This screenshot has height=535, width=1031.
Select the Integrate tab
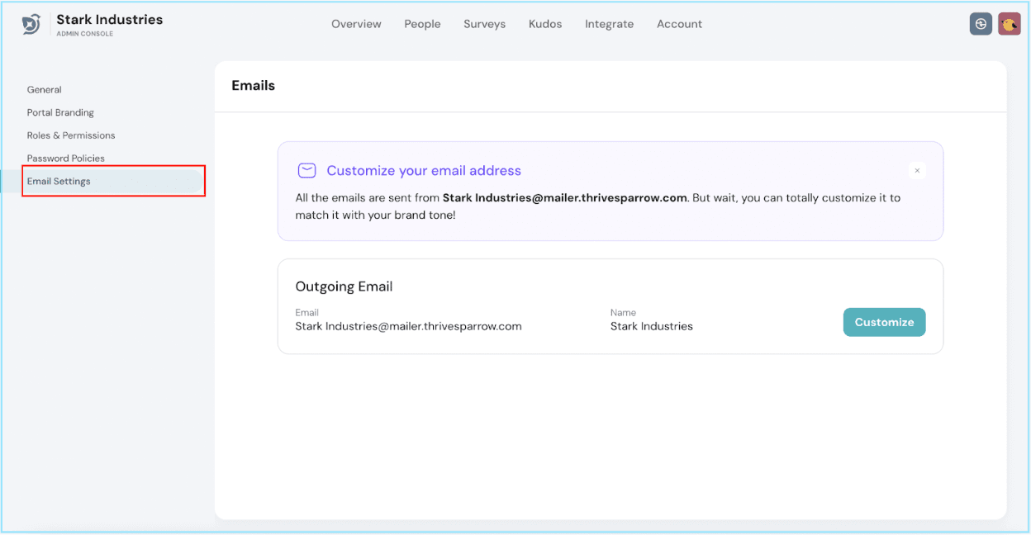pos(609,24)
